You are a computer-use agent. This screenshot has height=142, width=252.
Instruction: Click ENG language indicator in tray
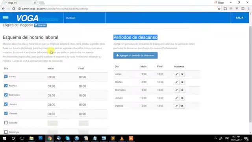coord(227,138)
